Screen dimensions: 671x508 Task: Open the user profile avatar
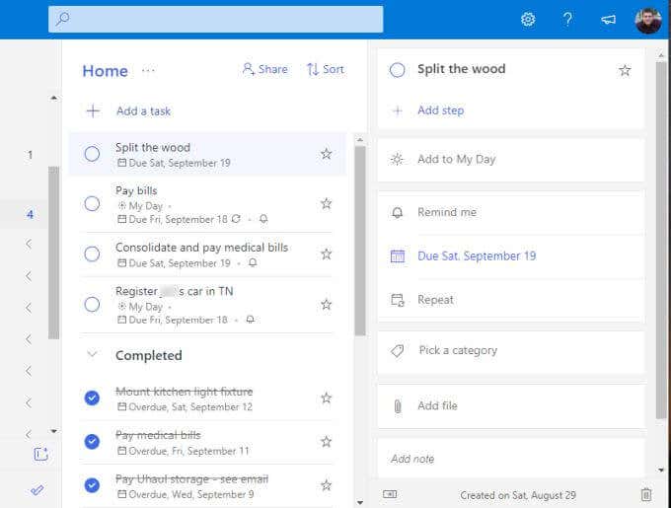click(x=648, y=20)
